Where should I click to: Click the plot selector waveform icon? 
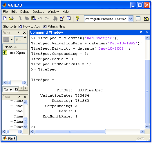click(x=6, y=39)
